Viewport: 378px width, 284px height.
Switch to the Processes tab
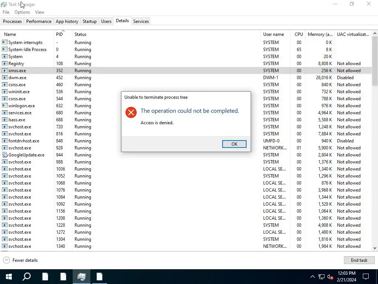12,21
